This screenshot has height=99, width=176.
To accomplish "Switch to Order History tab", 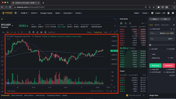I will [29, 95].
